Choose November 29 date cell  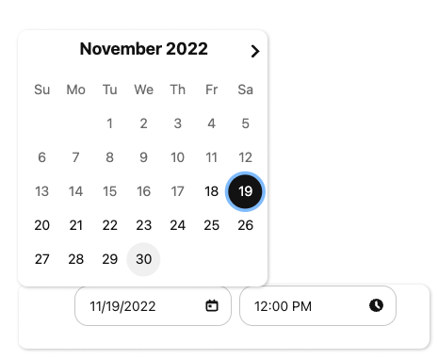point(109,259)
